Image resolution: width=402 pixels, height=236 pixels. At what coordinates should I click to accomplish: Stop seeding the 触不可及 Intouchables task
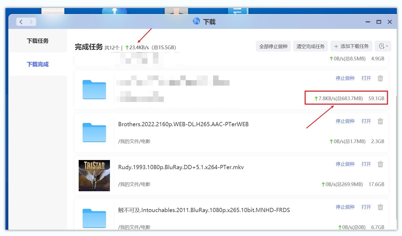[345, 207]
